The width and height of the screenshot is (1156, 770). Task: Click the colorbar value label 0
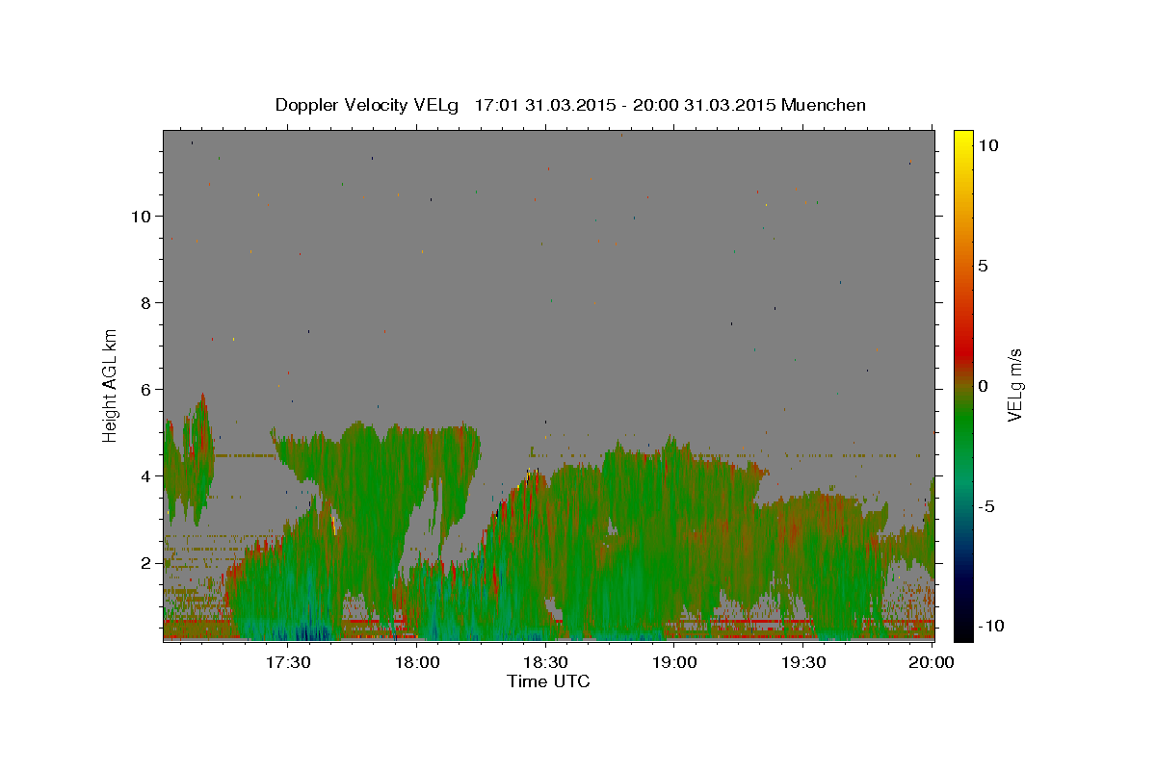pos(984,386)
